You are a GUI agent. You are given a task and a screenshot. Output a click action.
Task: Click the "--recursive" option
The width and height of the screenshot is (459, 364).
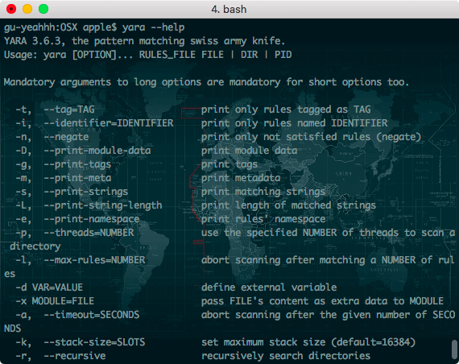[75, 356]
